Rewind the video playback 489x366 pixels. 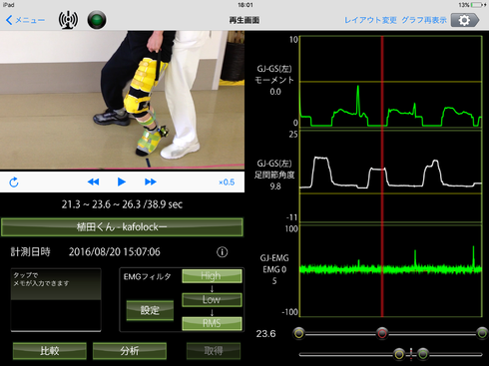click(94, 182)
